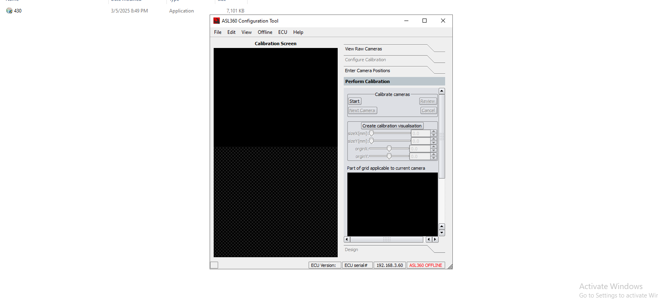Click the 192.168.3.60 IP address field
This screenshot has height=308, width=658.
(389, 265)
